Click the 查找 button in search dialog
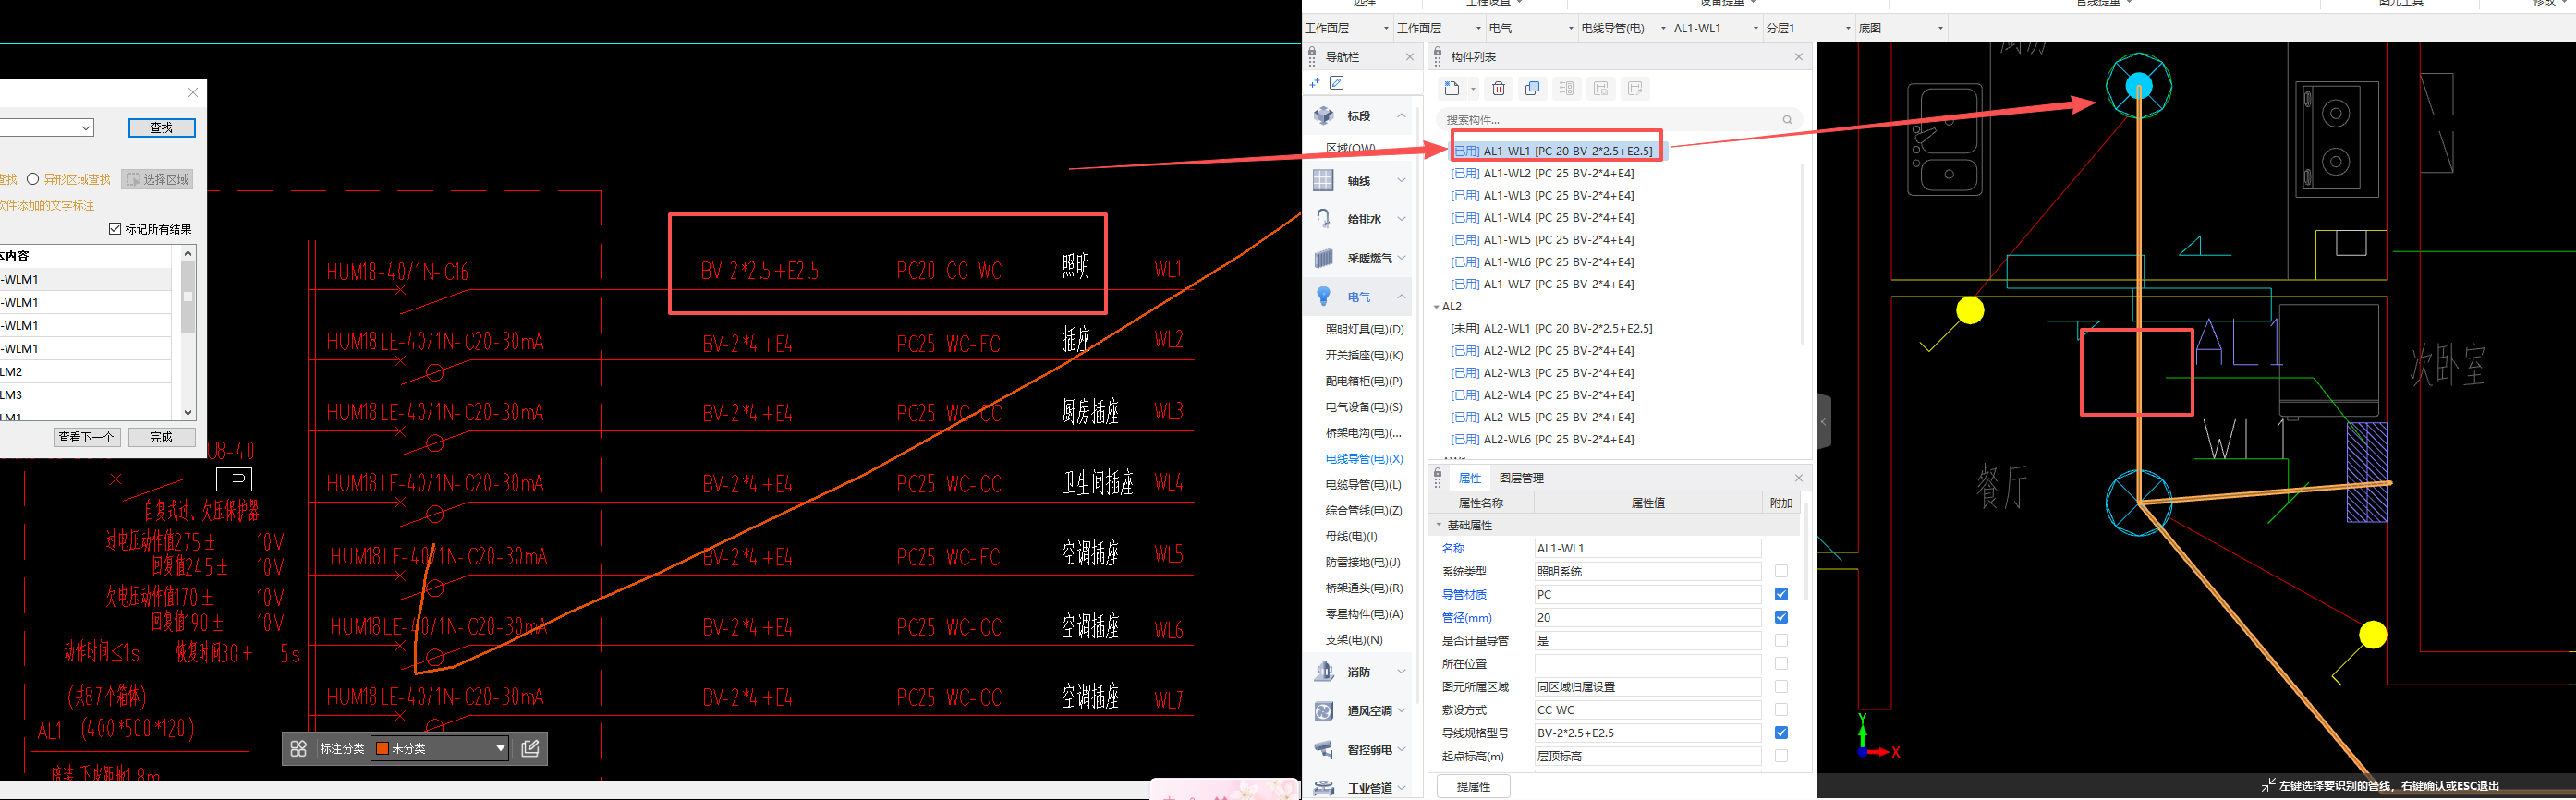This screenshot has height=800, width=2576. point(161,128)
